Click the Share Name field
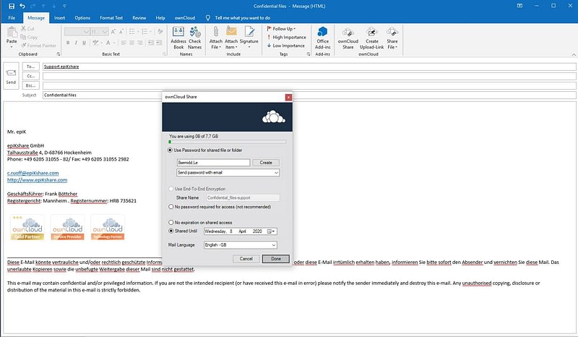Image resolution: width=578 pixels, height=337 pixels. pos(243,198)
